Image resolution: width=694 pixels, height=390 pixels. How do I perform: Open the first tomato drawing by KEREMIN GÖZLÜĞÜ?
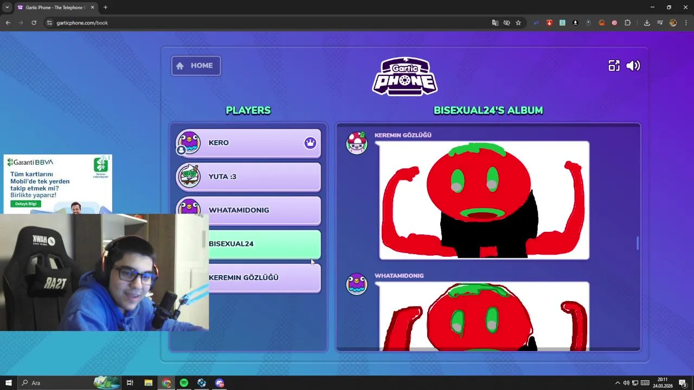coord(484,200)
